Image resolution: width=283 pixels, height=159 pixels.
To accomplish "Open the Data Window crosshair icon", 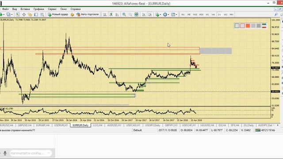I will coord(24,15).
